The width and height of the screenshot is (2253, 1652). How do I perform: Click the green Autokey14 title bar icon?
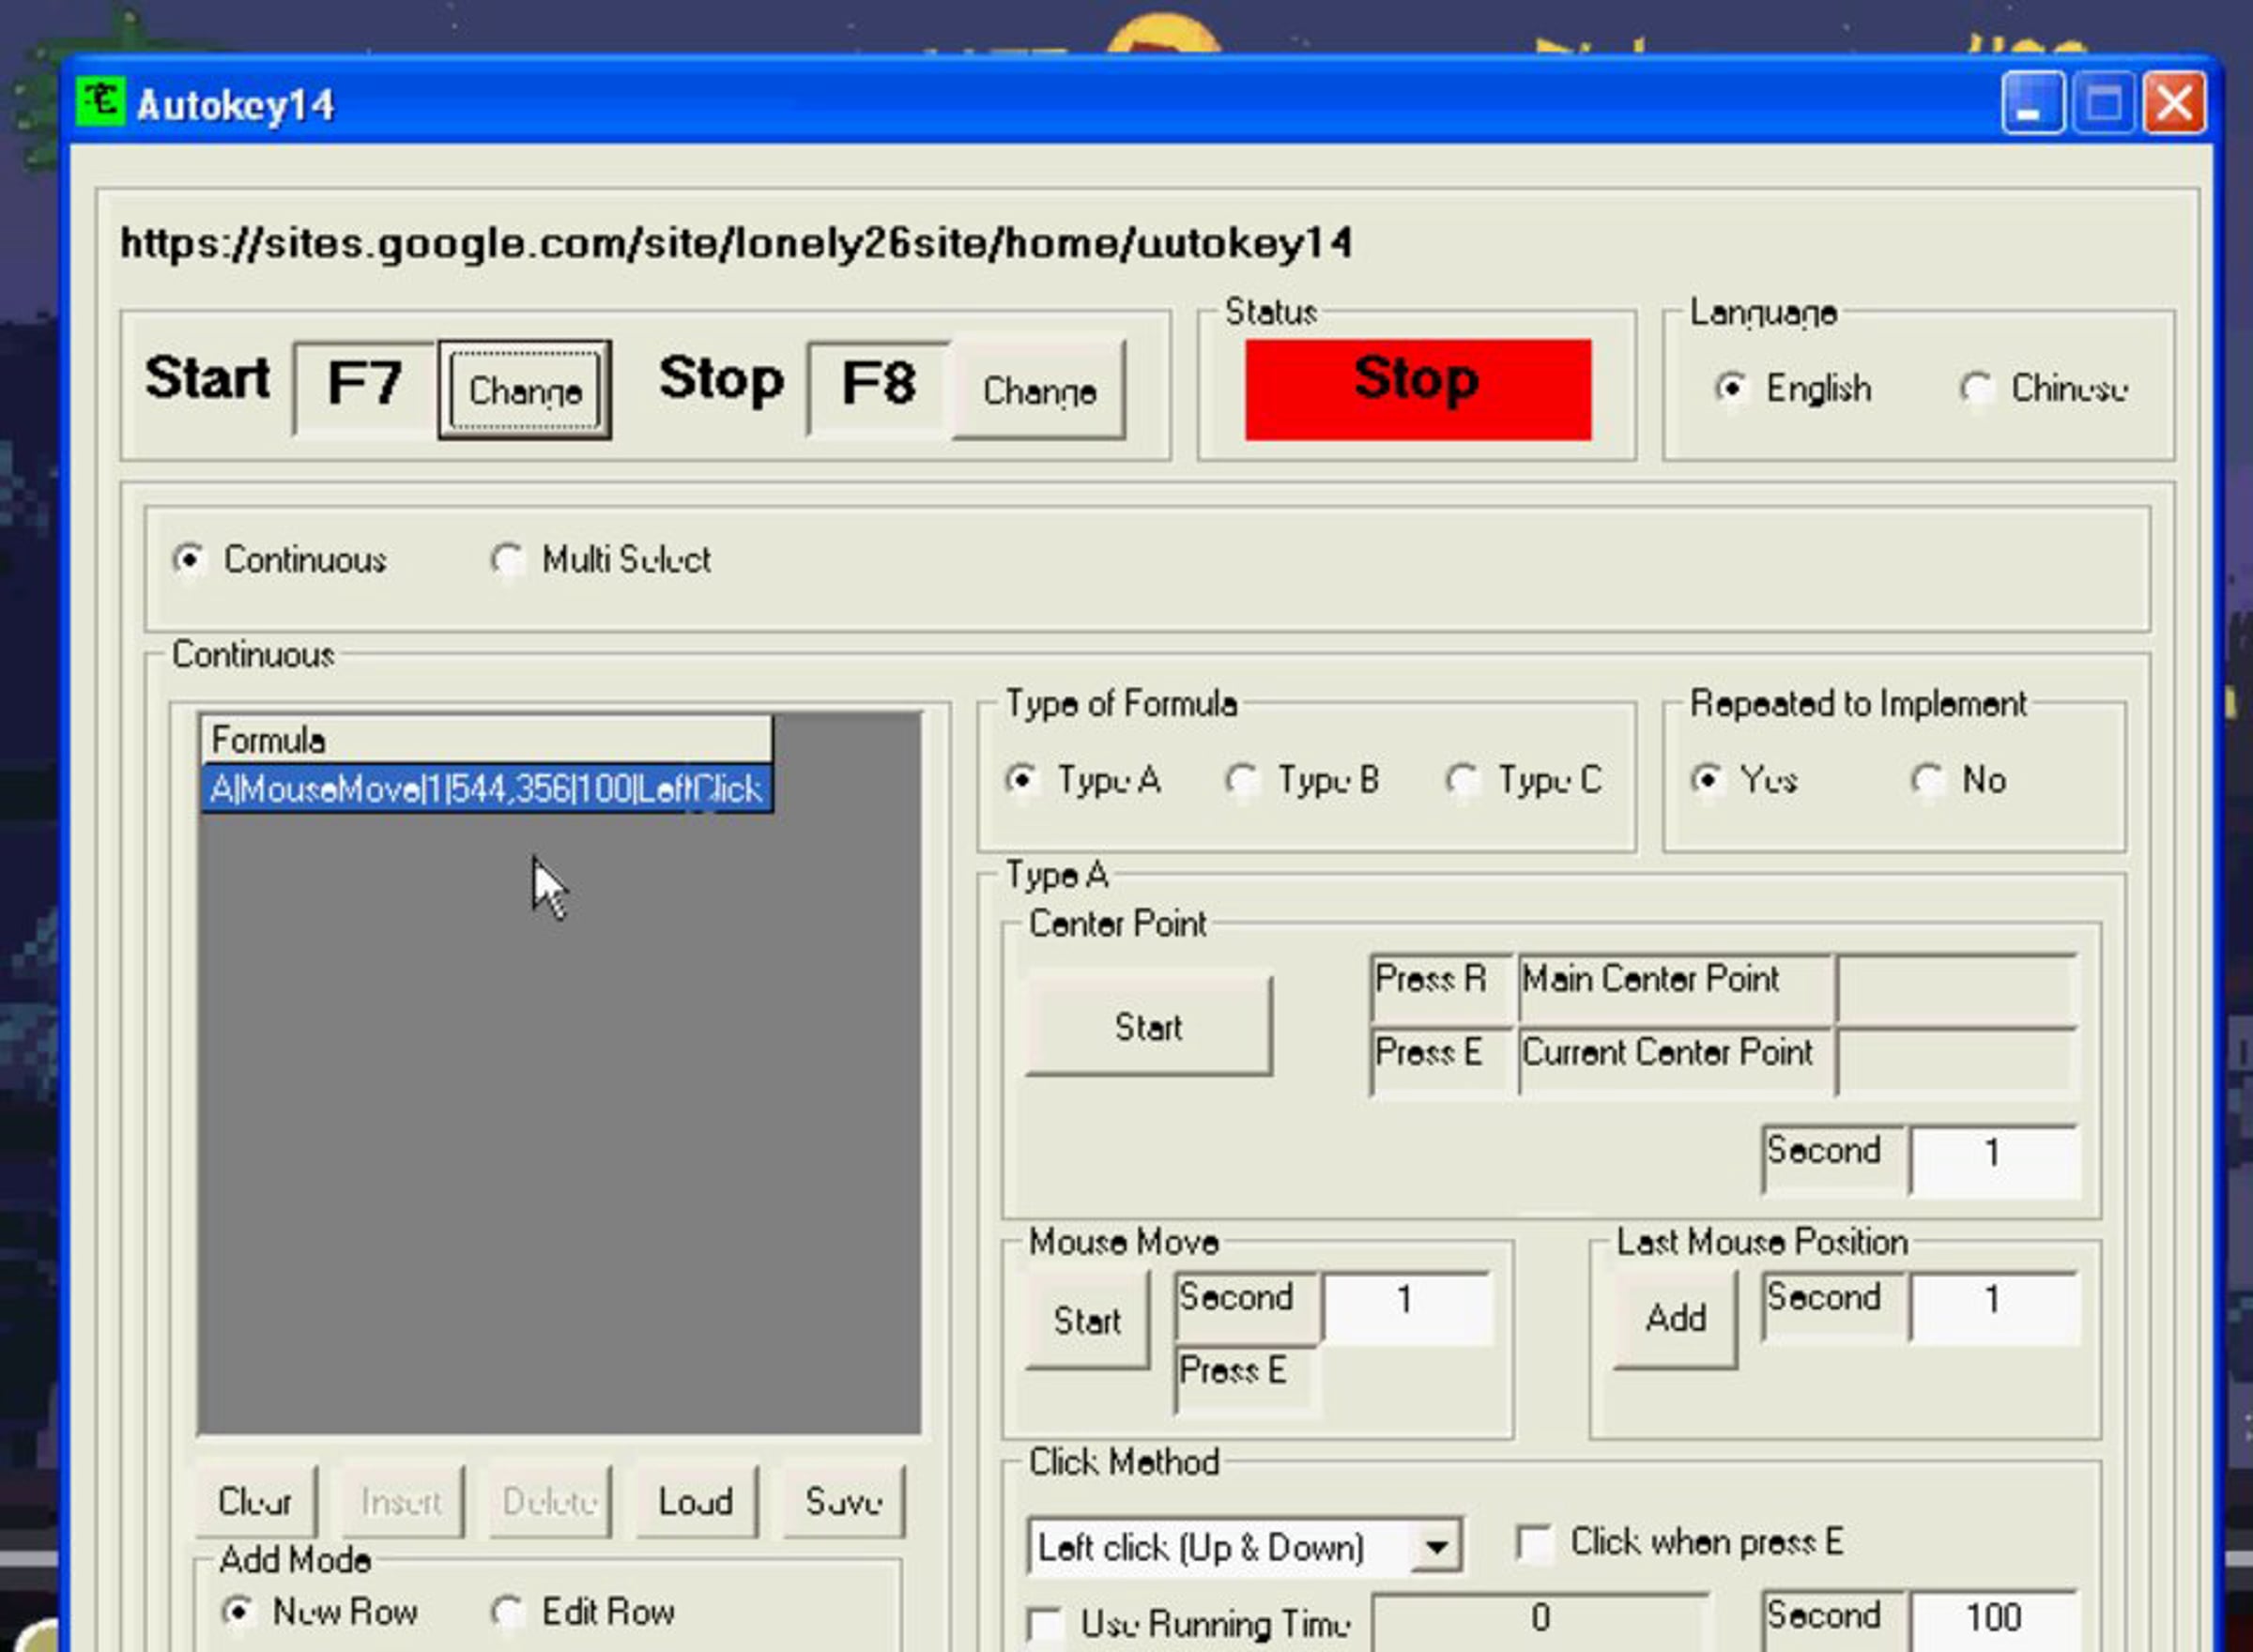tap(101, 101)
